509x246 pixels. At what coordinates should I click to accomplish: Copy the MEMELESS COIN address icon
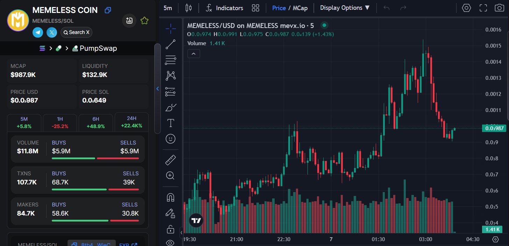pos(108,10)
